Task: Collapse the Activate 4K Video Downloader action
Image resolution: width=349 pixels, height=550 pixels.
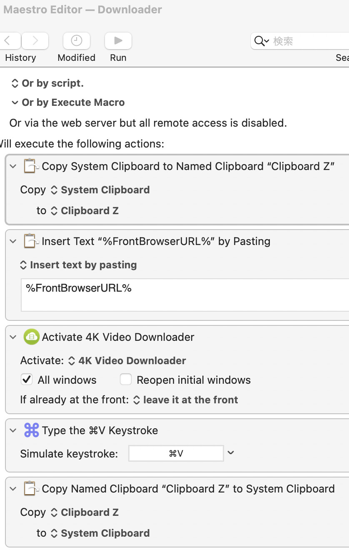Action: 13,337
